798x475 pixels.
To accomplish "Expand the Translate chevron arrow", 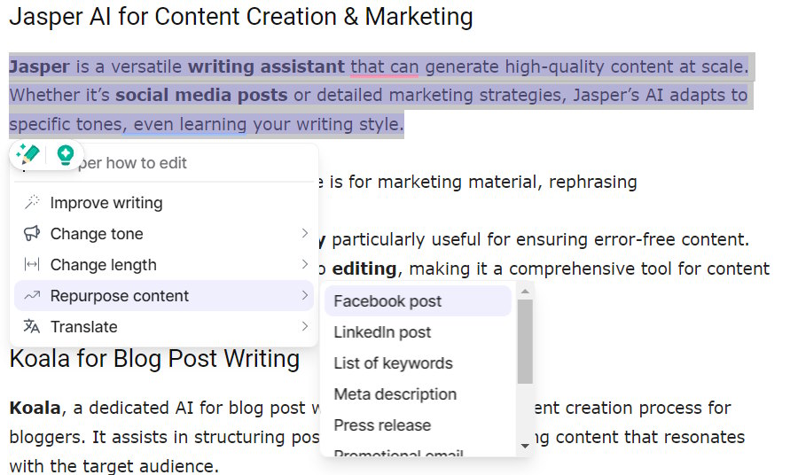I will coord(304,326).
